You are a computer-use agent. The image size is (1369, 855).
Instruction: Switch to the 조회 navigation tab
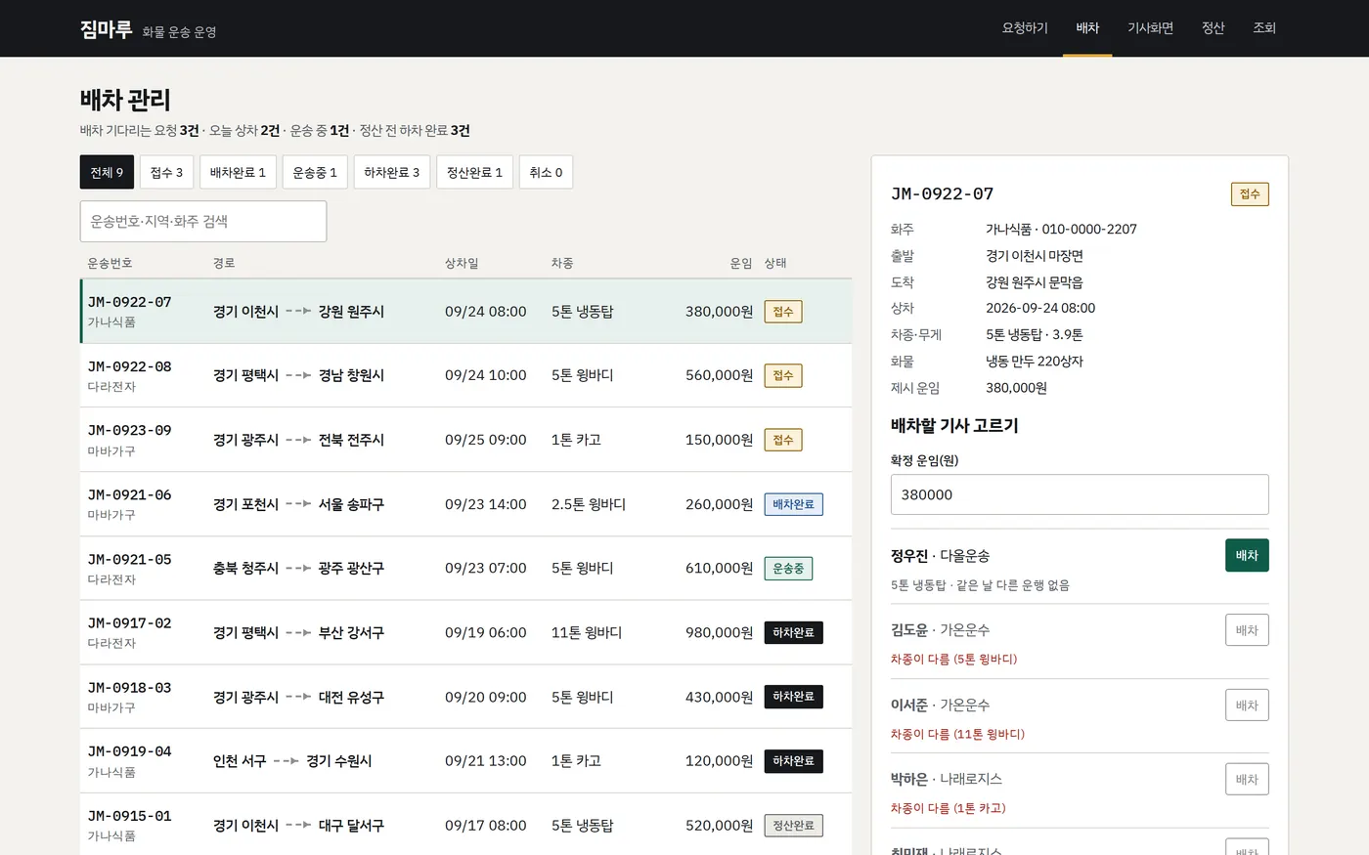(1264, 27)
